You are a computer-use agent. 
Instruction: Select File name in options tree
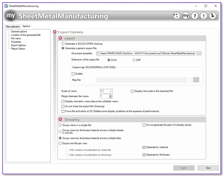point(16,38)
